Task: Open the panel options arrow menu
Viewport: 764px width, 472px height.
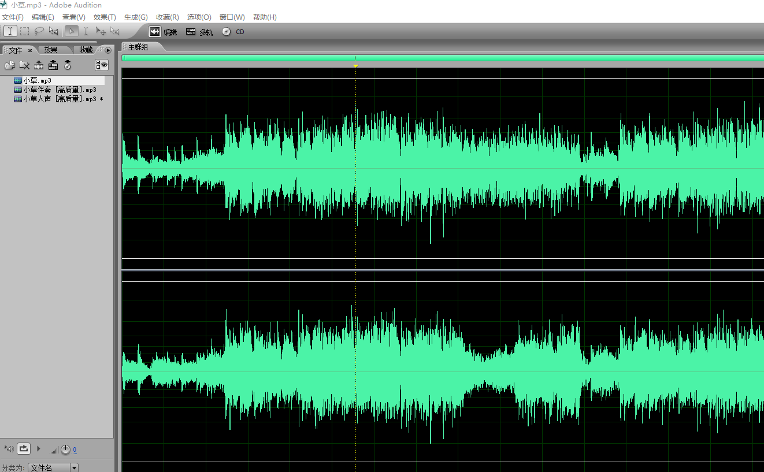Action: click(108, 50)
